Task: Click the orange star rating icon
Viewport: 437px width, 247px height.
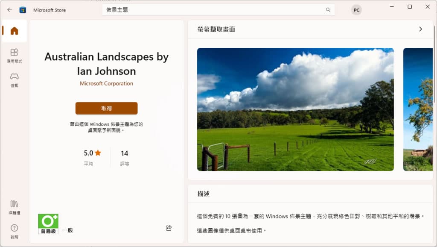Action: click(x=98, y=153)
